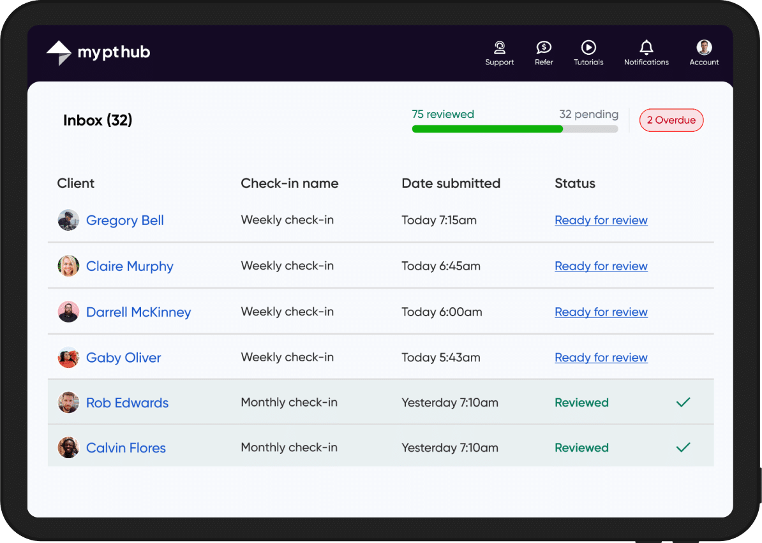Image resolution: width=762 pixels, height=543 pixels.
Task: Click the Client column header
Action: 75,183
